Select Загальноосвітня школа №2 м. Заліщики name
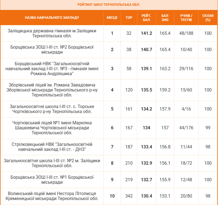Image resolution: width=218 pixels, height=205 pixels. (52, 163)
